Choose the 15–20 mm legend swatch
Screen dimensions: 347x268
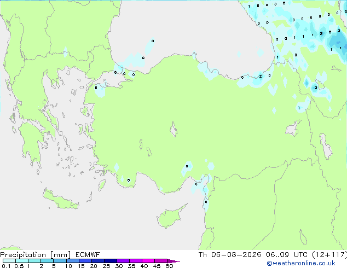tap(85, 261)
